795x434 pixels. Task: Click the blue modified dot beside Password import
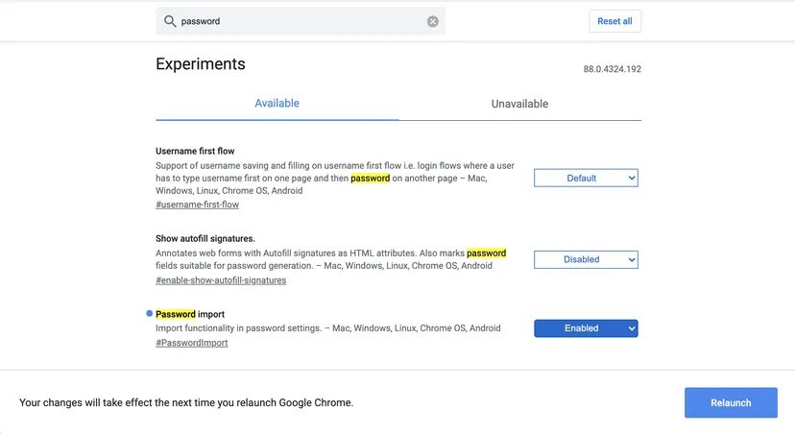click(x=149, y=314)
